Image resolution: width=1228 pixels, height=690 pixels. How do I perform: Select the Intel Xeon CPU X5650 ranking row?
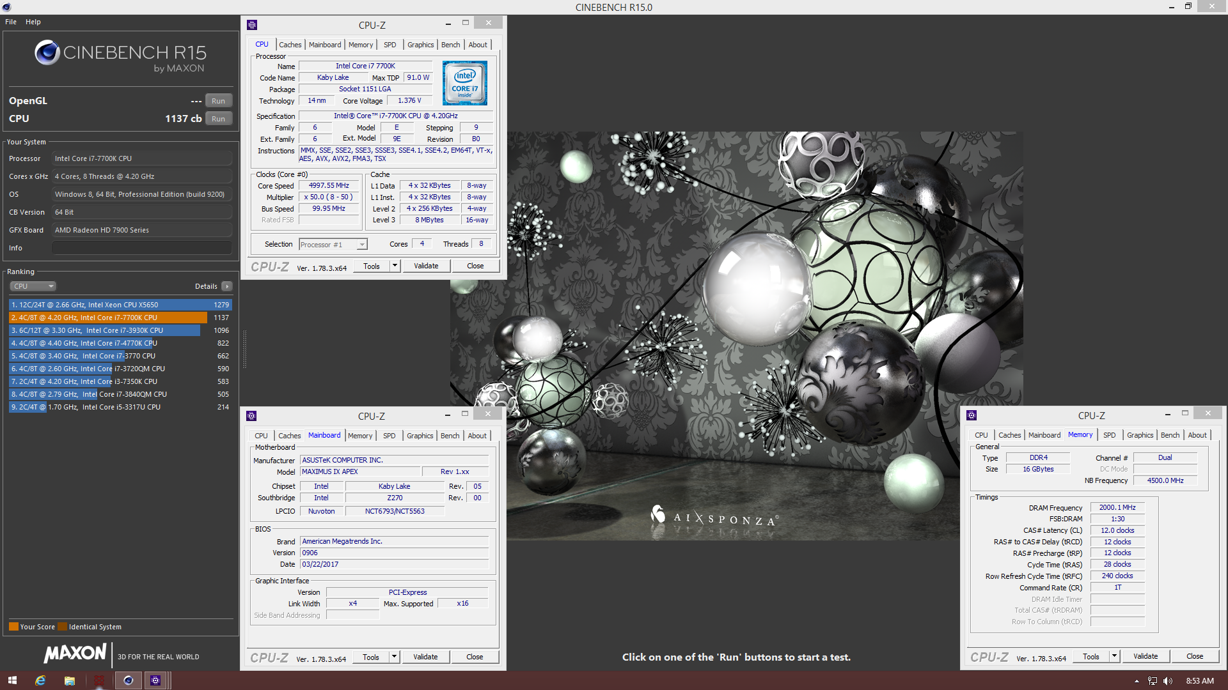coord(120,305)
